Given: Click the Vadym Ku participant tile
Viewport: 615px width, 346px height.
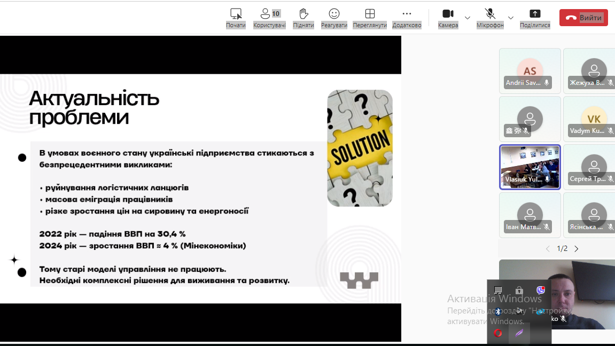Looking at the screenshot, I should (x=590, y=119).
